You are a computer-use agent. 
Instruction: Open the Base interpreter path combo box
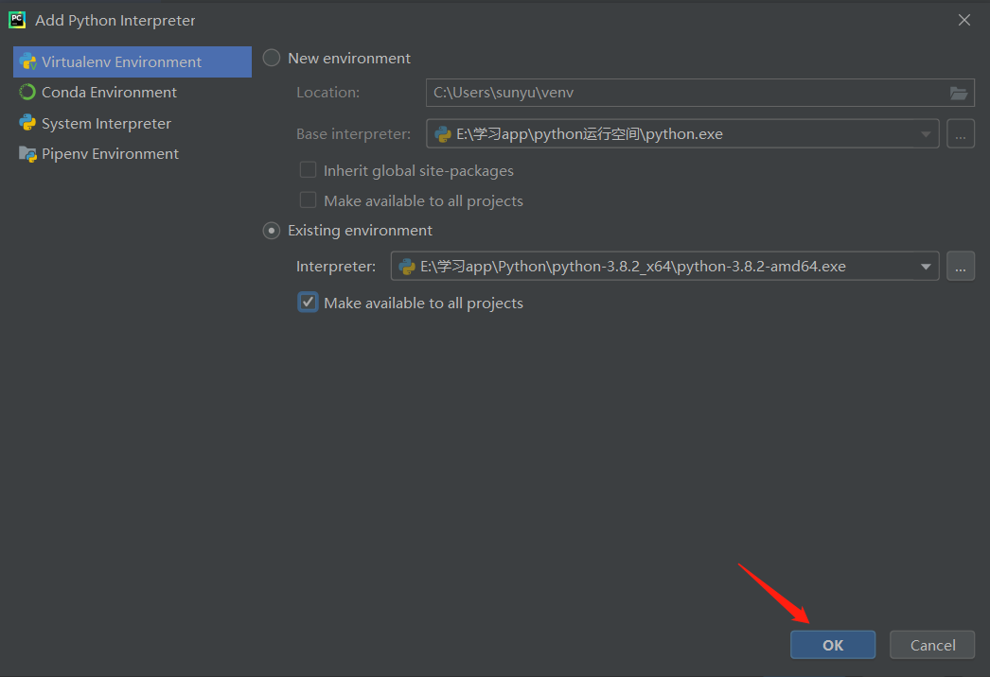point(682,133)
